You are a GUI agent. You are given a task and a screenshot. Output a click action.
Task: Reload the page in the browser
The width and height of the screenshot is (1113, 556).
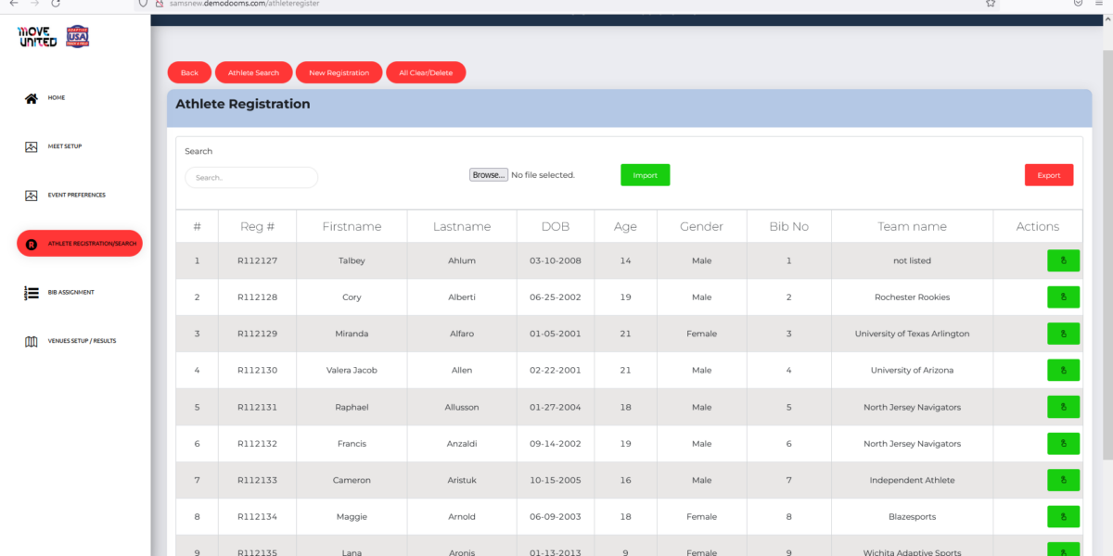(56, 4)
